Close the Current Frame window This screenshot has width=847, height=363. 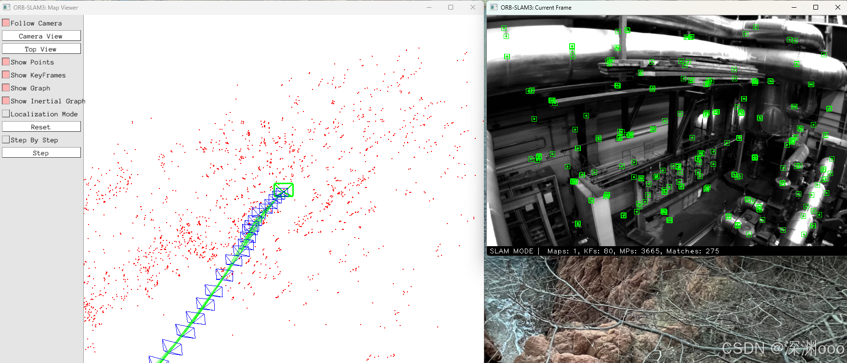click(837, 7)
